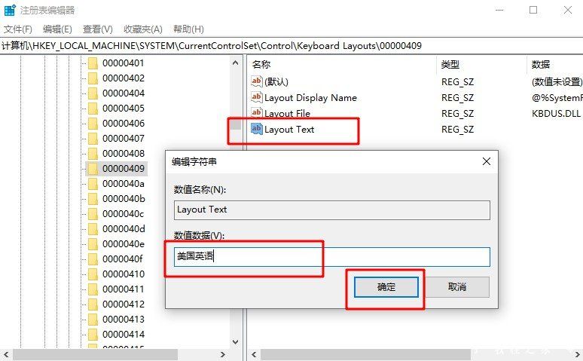Select folder icon of key 00000407
Screen dimensions: 583x361
[93, 139]
